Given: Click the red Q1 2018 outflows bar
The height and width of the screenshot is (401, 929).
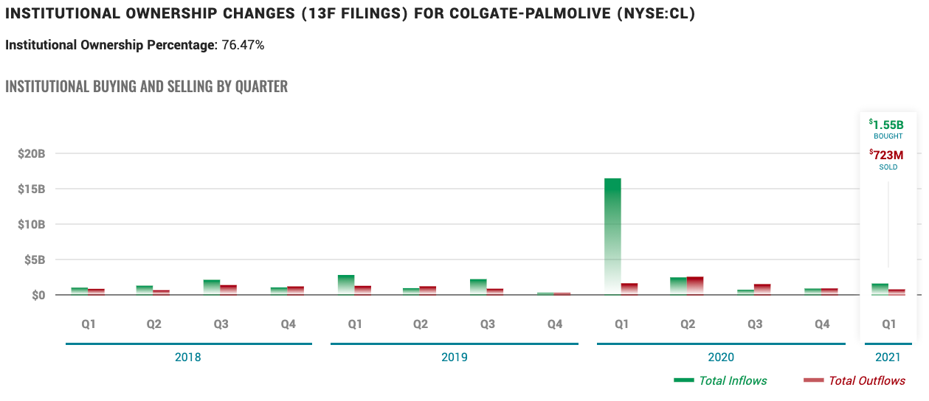Looking at the screenshot, I should [x=96, y=292].
